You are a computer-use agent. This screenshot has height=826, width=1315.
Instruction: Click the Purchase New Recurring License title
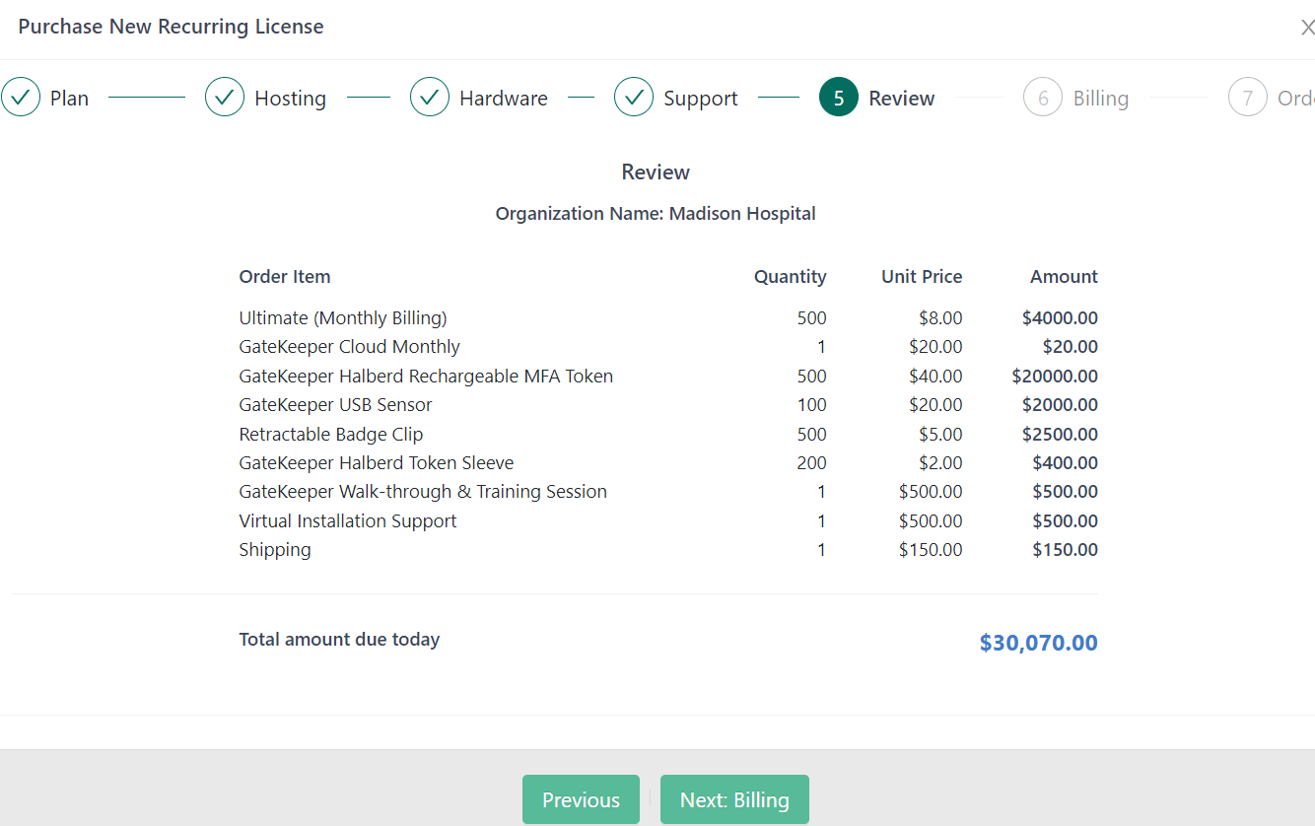pos(172,27)
